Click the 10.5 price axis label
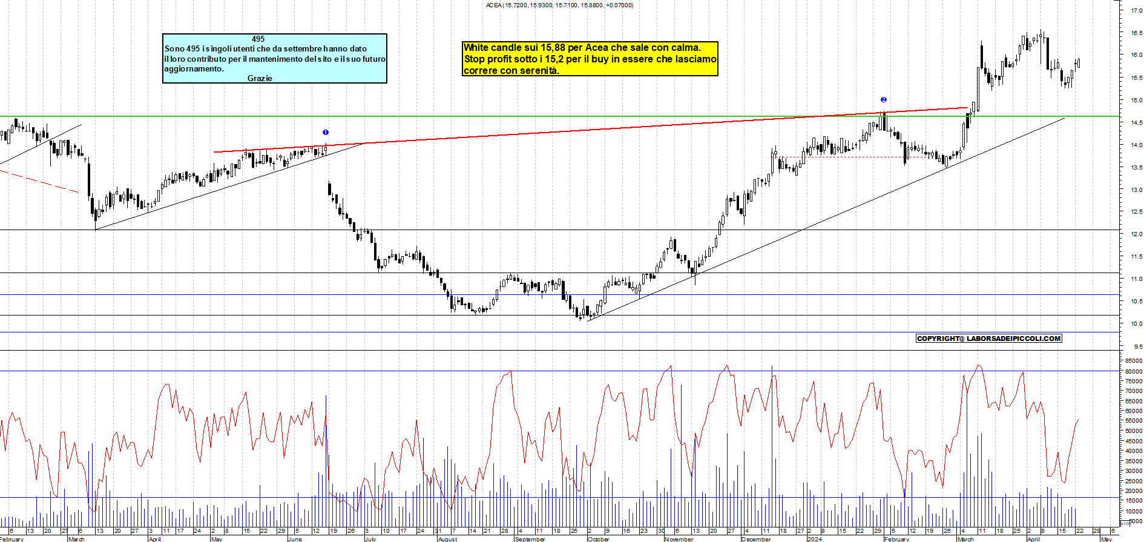This screenshot has height=542, width=1144. click(1137, 302)
